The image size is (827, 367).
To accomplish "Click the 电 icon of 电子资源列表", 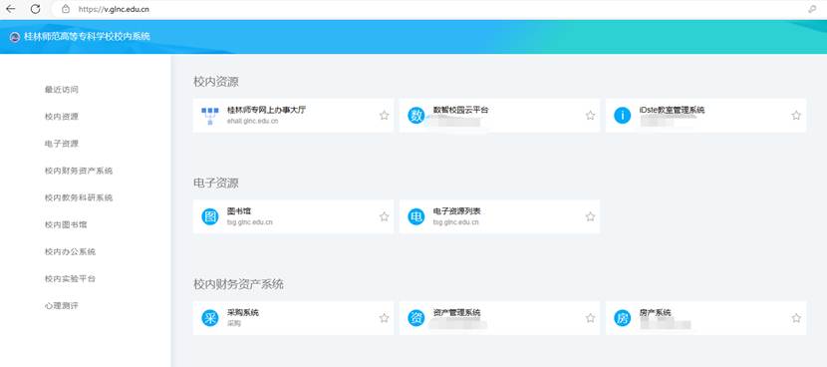I will pyautogui.click(x=416, y=217).
